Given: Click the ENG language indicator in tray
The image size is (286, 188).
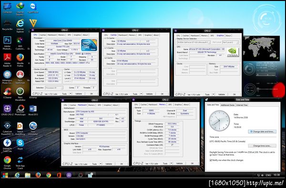Looking at the screenshot, I should pos(268,175).
